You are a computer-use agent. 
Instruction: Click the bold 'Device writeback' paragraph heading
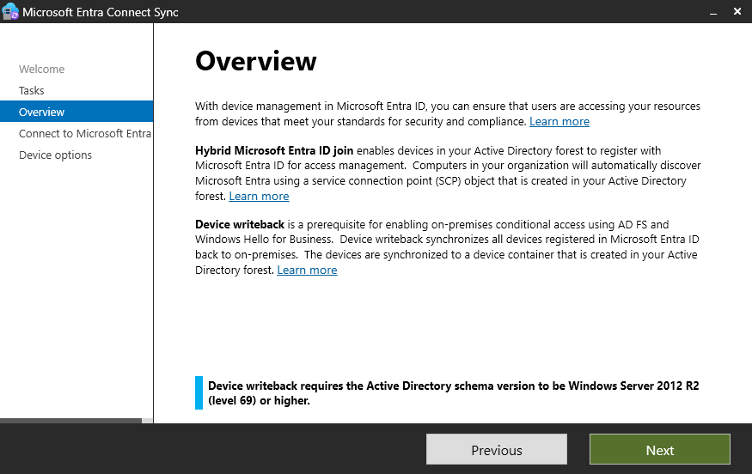coord(240,224)
